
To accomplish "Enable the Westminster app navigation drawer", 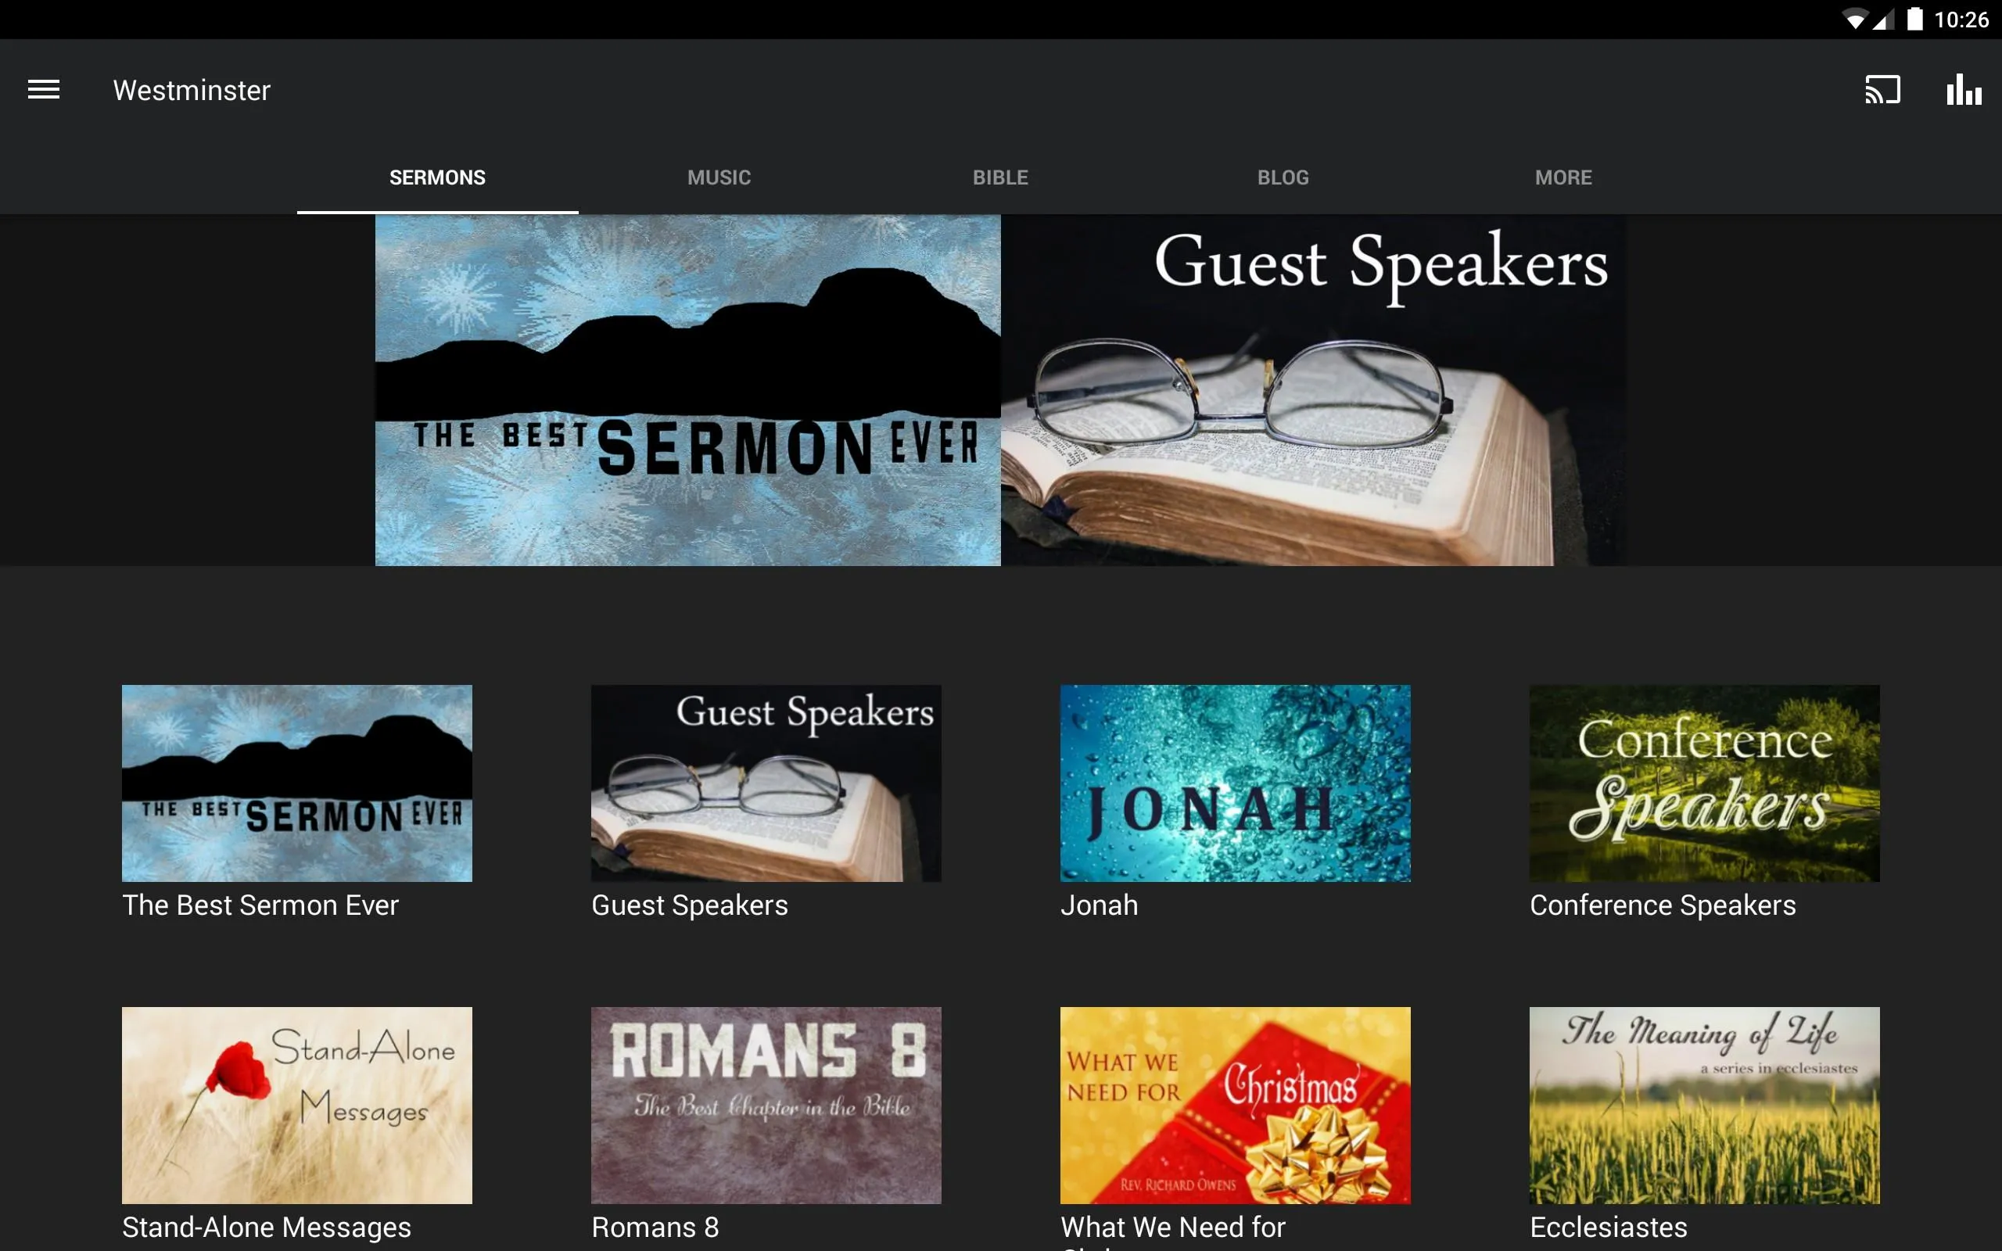I will pyautogui.click(x=43, y=89).
